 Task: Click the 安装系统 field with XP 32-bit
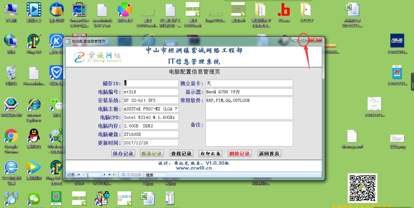tap(151, 100)
